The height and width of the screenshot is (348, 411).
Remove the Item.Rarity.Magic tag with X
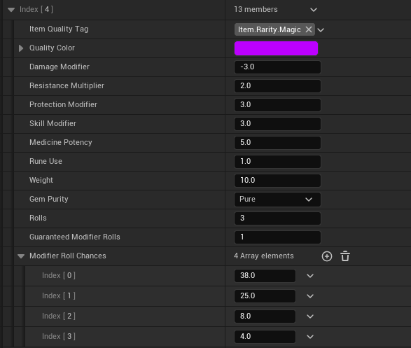(x=309, y=29)
